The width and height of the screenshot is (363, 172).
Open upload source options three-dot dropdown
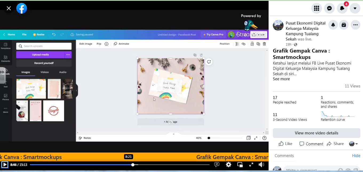tap(68, 55)
